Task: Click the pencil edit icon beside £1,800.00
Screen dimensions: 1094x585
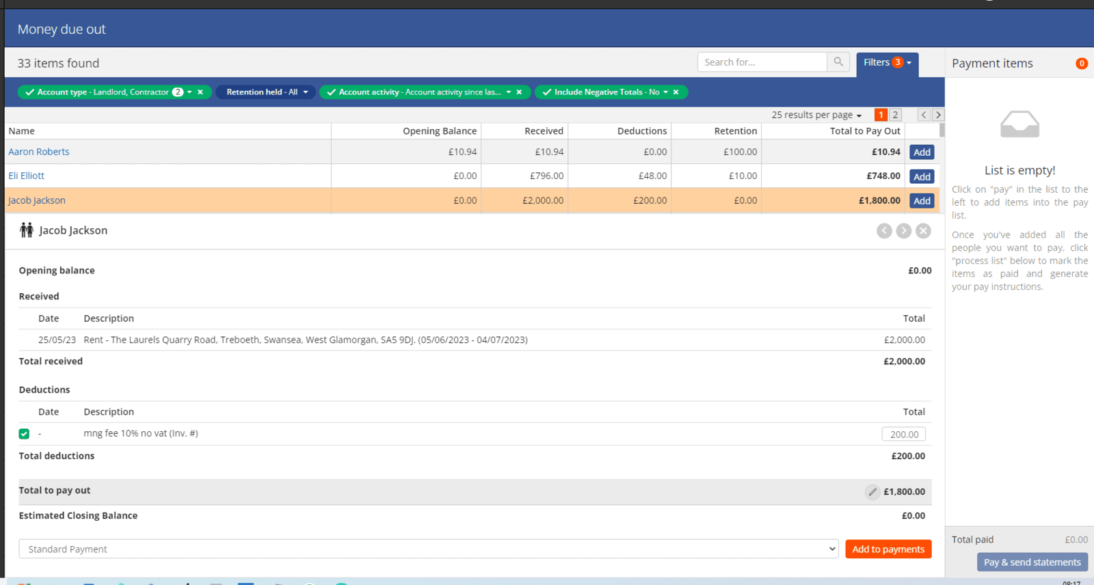Action: click(872, 492)
